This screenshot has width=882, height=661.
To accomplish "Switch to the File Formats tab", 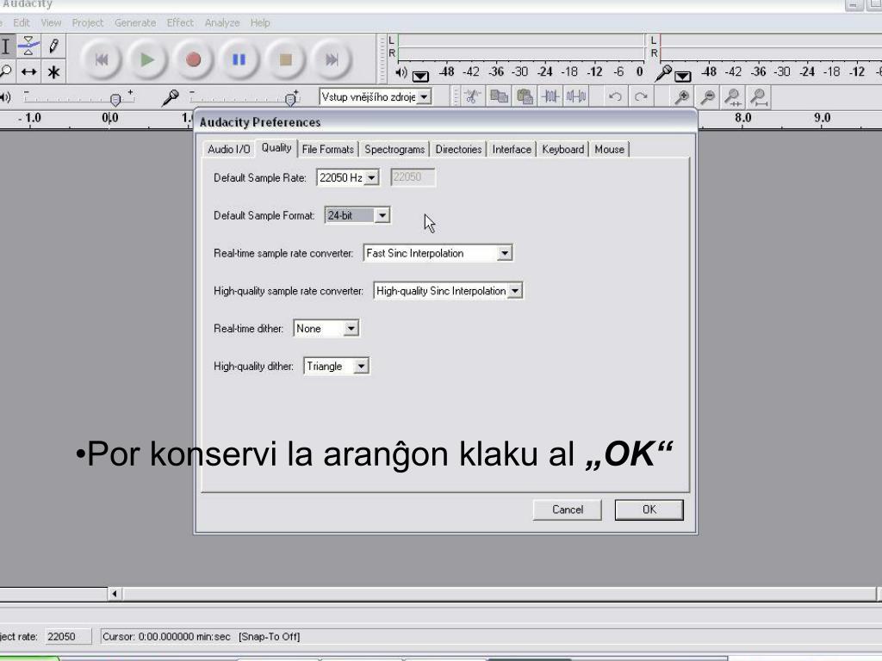I will tap(328, 149).
